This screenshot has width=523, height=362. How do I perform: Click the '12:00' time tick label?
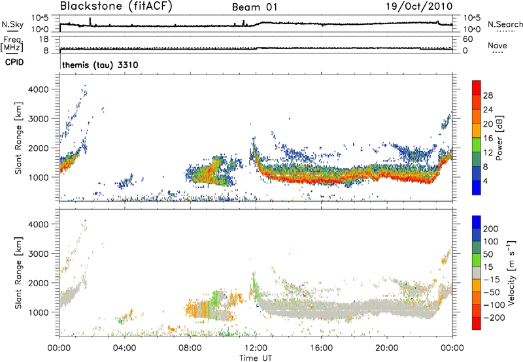(x=256, y=348)
